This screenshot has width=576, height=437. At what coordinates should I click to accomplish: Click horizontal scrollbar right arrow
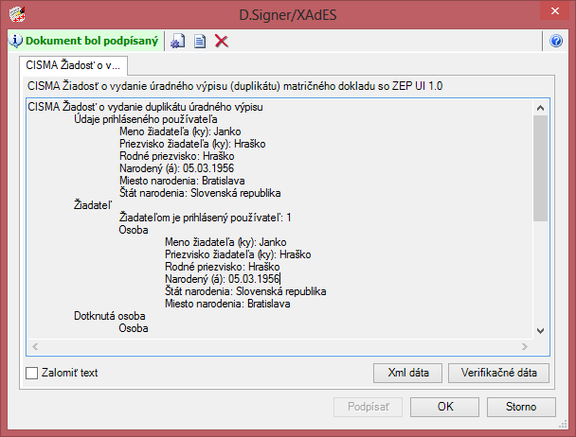[x=525, y=346]
